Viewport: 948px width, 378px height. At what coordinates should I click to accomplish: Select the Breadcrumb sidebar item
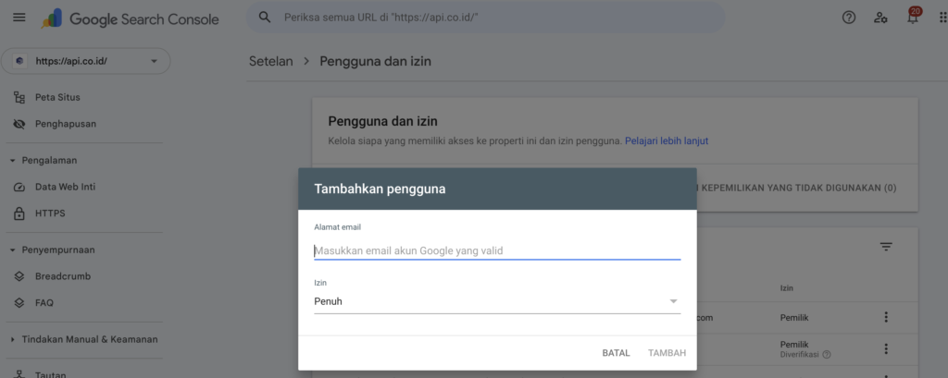pyautogui.click(x=62, y=276)
